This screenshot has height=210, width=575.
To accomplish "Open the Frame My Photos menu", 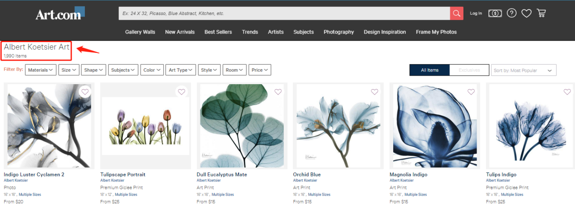I will pos(436,32).
